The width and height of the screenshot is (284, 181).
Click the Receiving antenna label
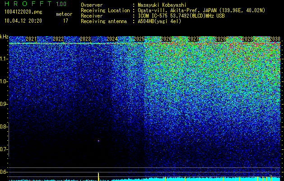[x=104, y=21]
